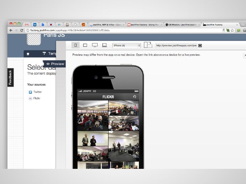
Task: Click the Flickr source item
Action: tap(36, 98)
